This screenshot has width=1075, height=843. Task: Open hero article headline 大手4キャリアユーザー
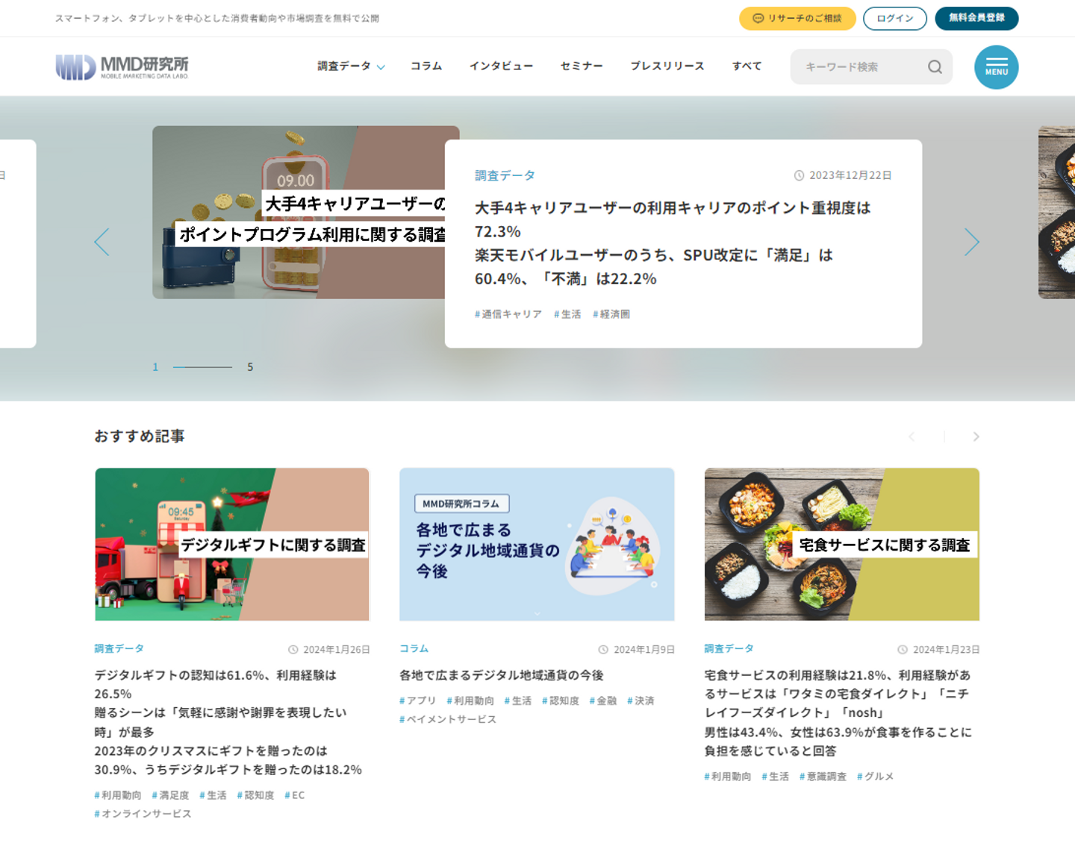point(673,243)
